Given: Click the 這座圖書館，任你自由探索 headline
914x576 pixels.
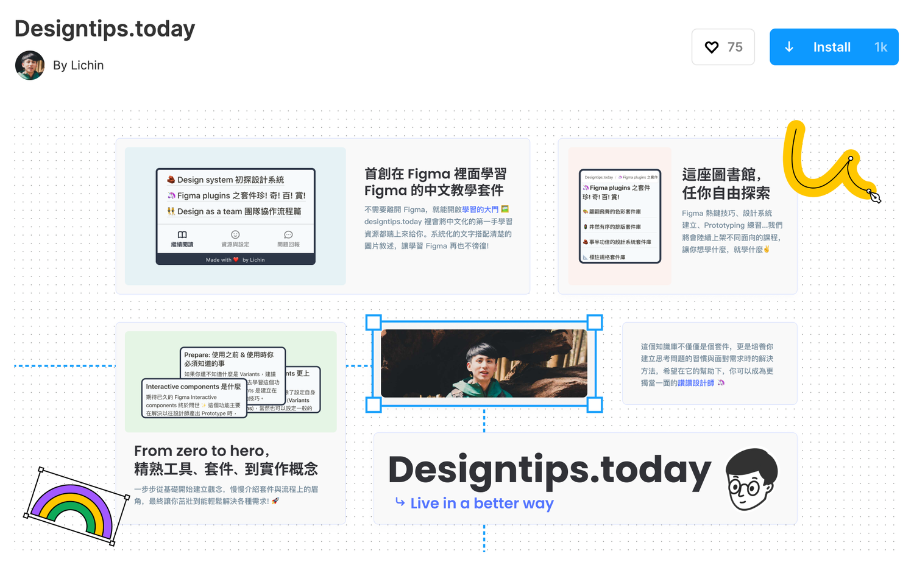Looking at the screenshot, I should pos(726,184).
